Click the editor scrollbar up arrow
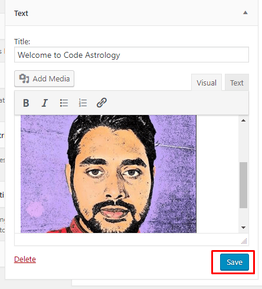 [244, 120]
